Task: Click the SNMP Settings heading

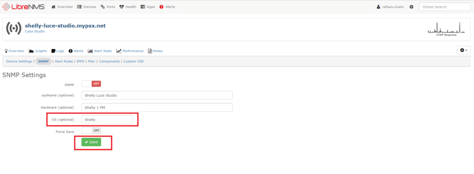Action: click(x=24, y=75)
